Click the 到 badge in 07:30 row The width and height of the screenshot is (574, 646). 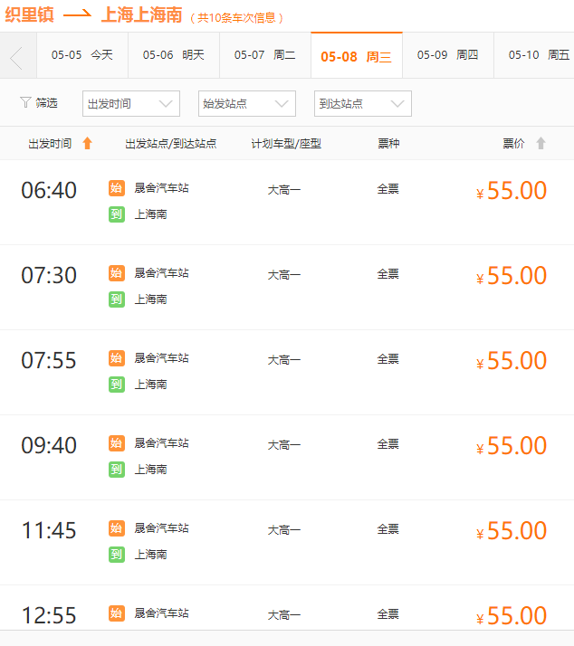tap(117, 299)
